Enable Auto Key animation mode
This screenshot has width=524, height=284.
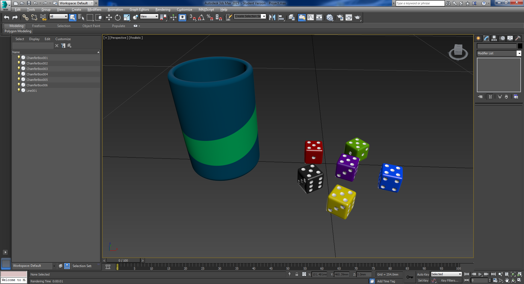[x=423, y=274]
